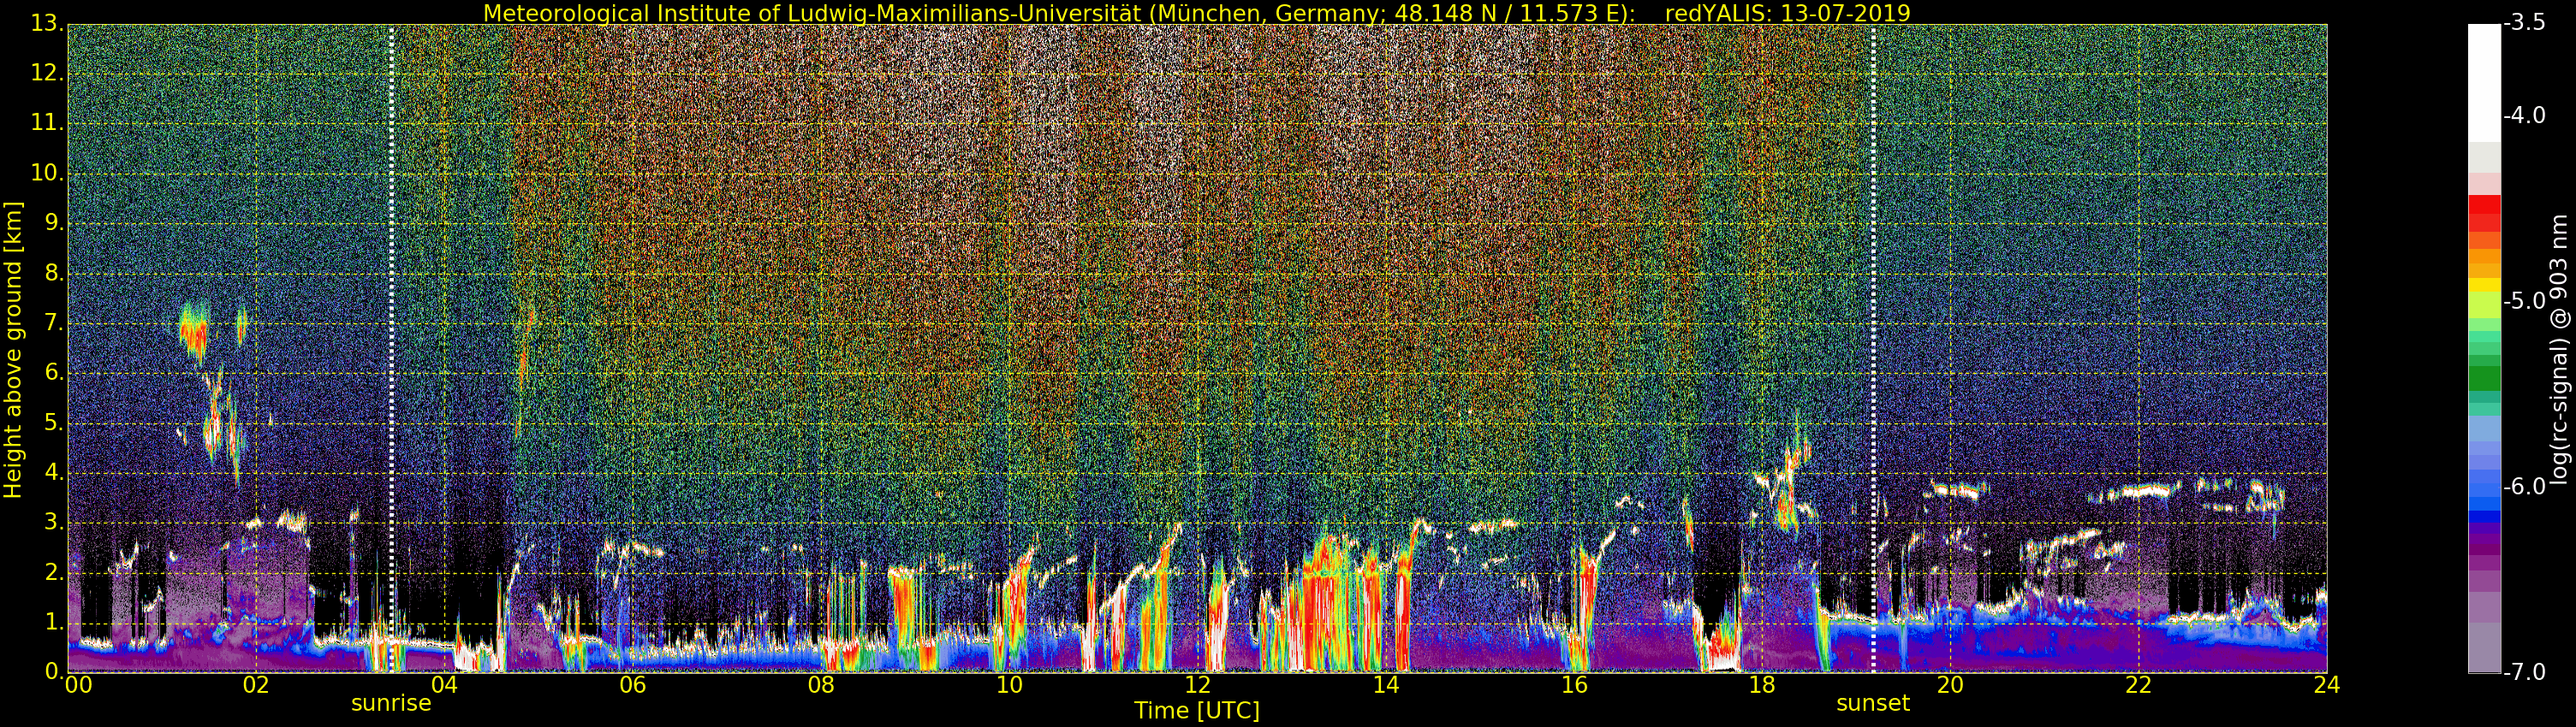Image resolution: width=2576 pixels, height=727 pixels.
Task: Click the red section of the colorbar
Action: pyautogui.click(x=2484, y=214)
